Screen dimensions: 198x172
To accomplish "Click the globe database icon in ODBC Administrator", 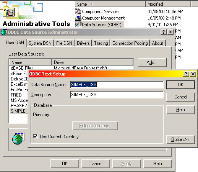I will (18, 139).
